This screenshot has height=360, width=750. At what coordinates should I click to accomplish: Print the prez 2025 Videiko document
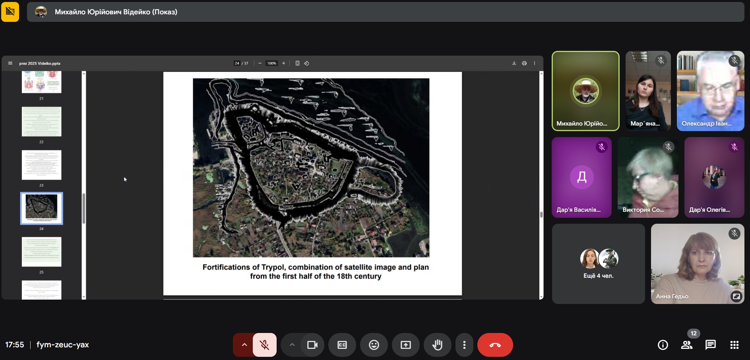point(524,63)
